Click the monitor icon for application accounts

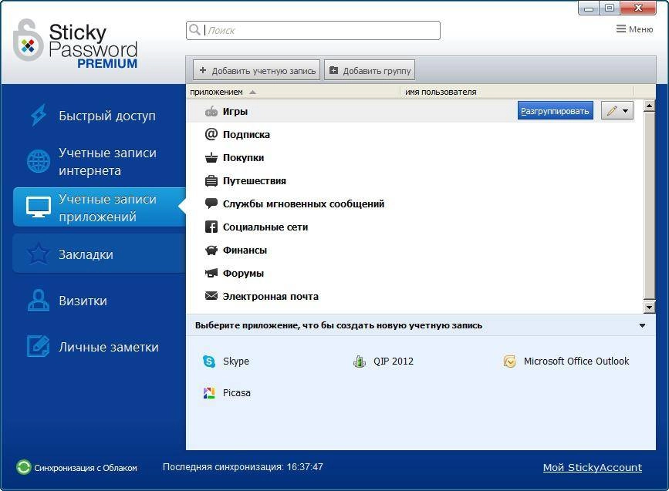point(39,207)
